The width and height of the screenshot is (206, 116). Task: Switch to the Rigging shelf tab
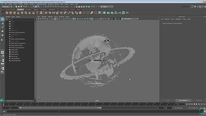[x=35, y=9]
